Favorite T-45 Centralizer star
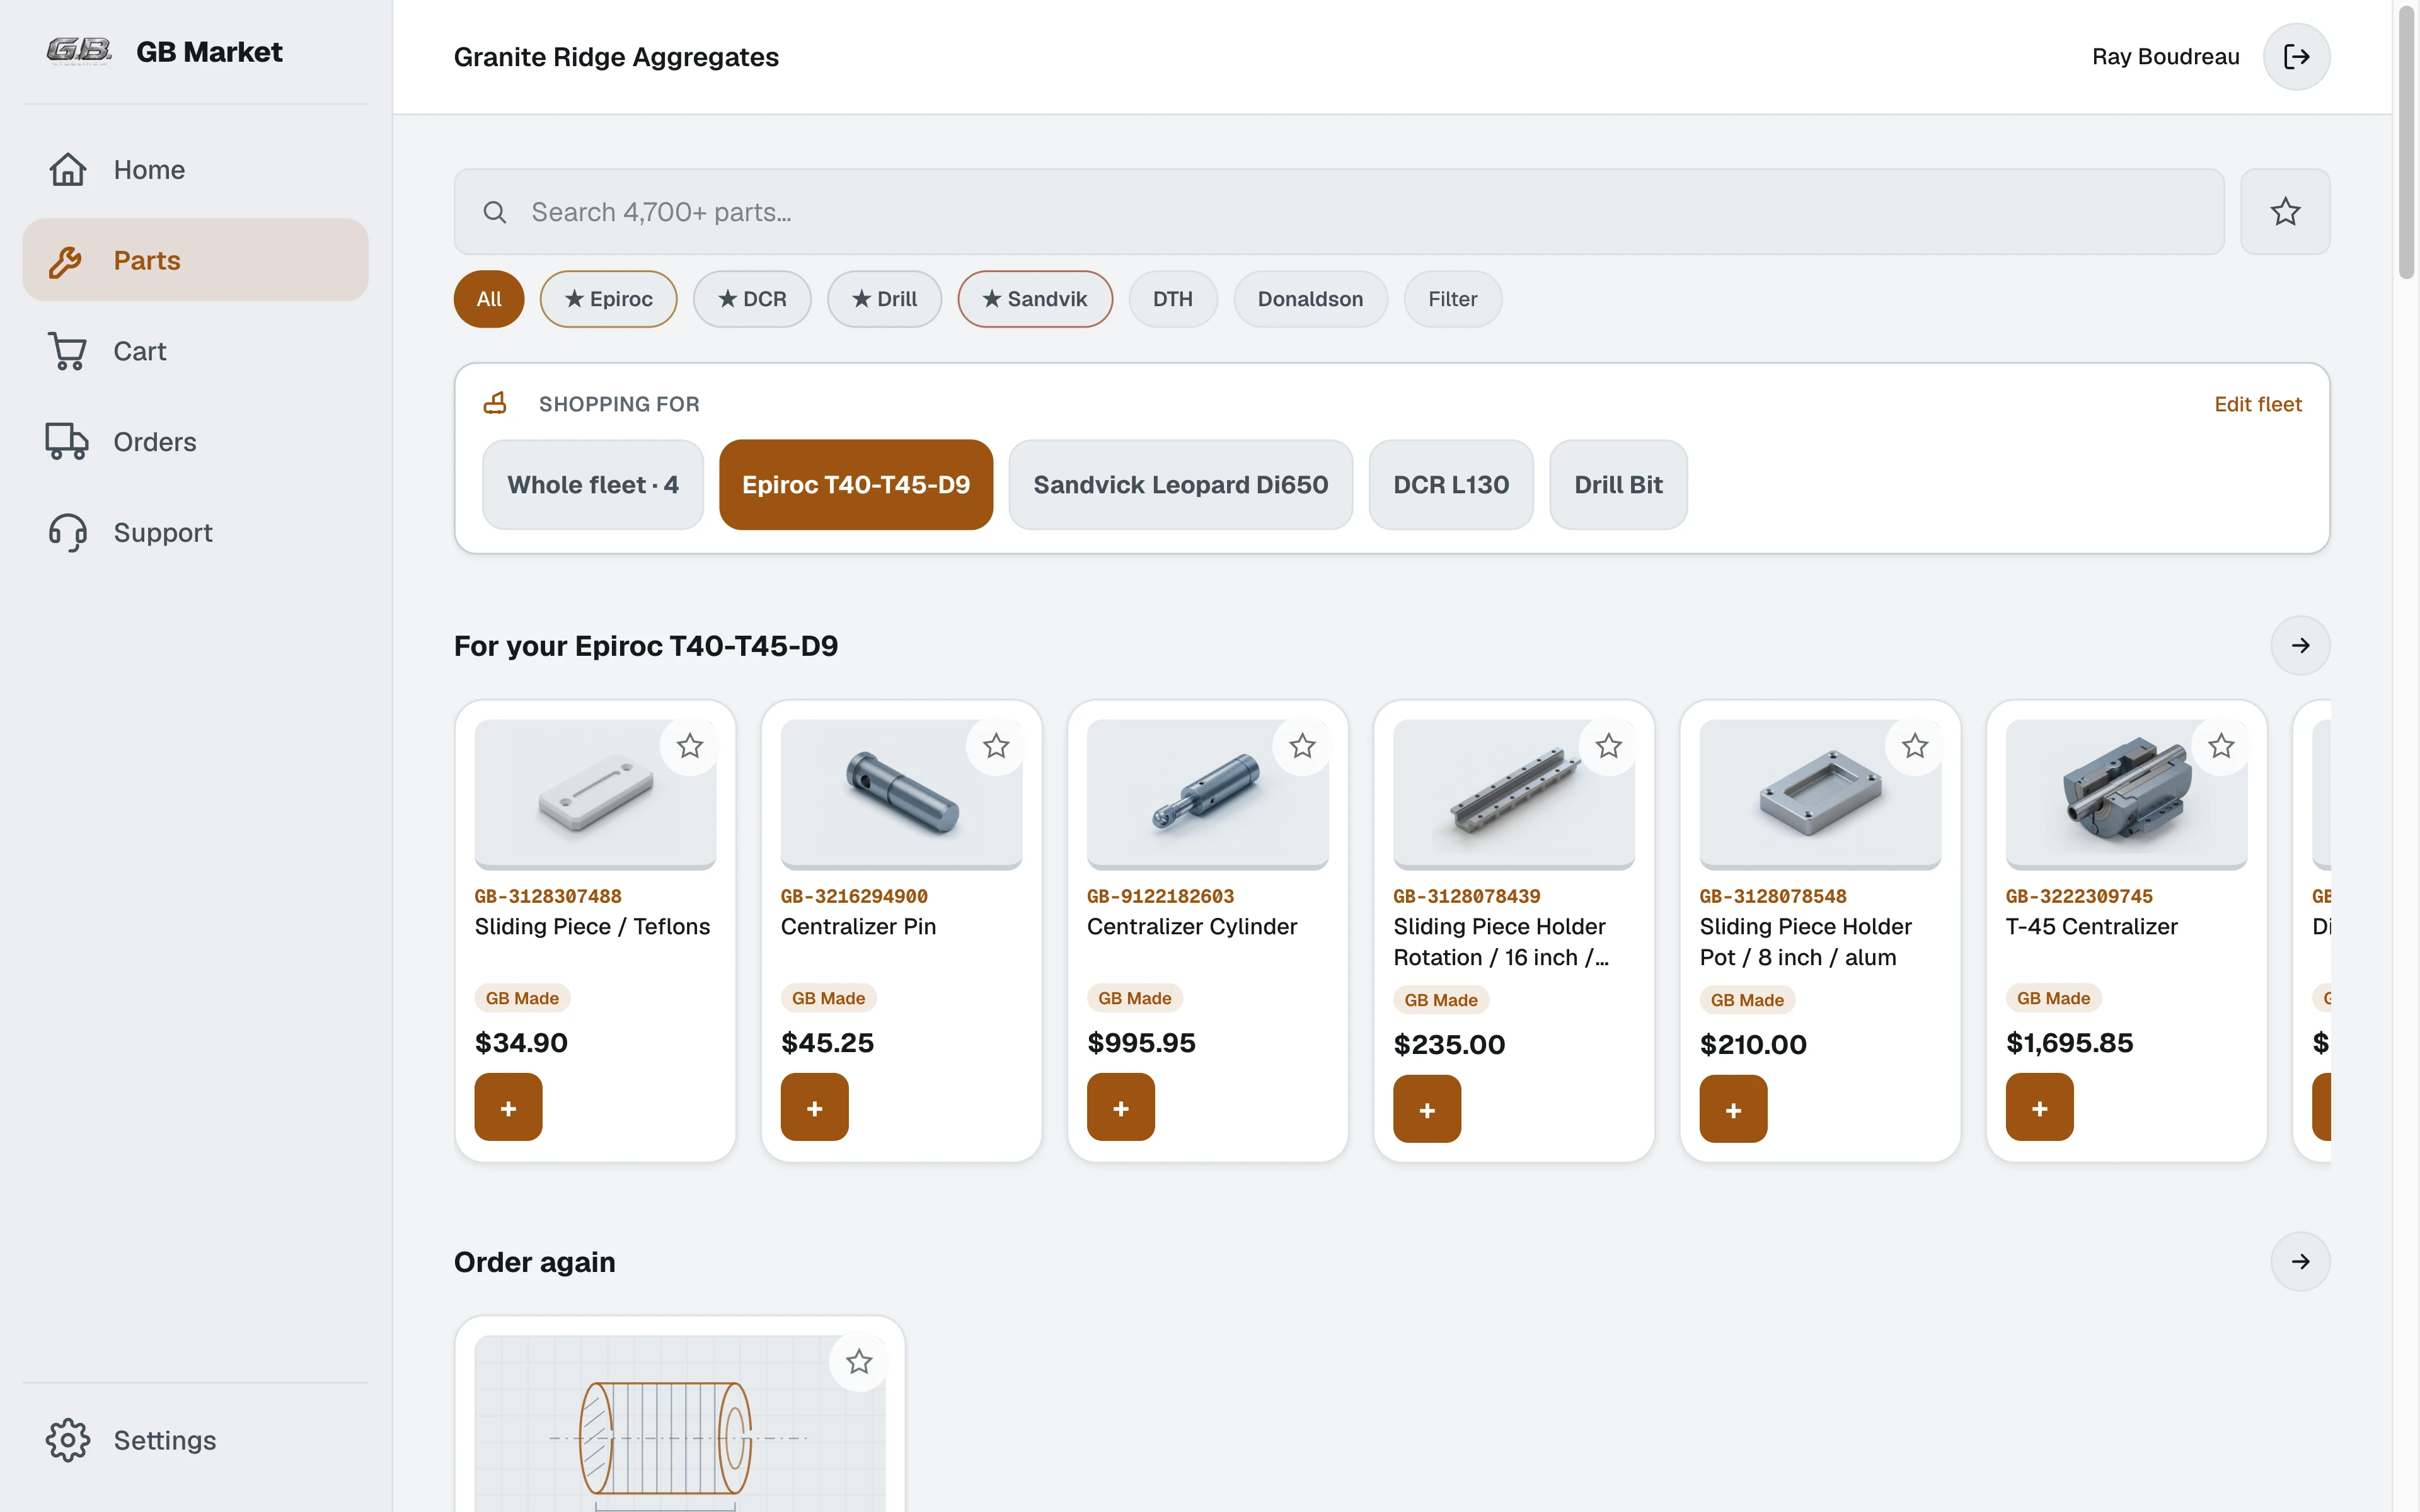 (x=2221, y=746)
